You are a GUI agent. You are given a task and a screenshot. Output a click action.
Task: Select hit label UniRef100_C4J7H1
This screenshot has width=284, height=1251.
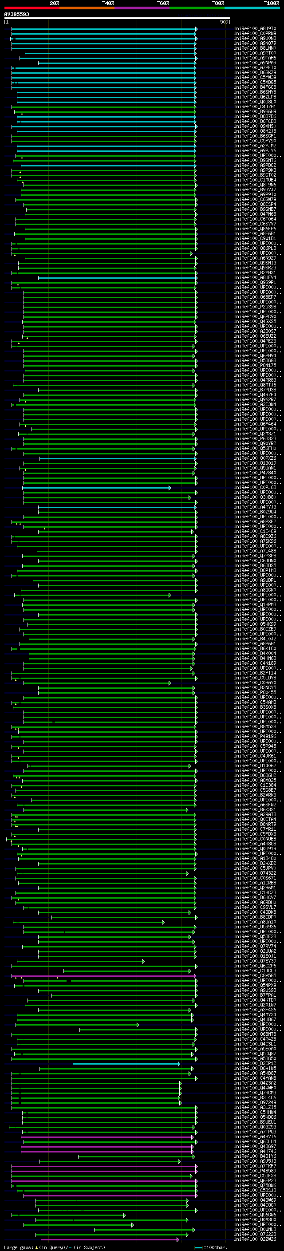point(254,107)
